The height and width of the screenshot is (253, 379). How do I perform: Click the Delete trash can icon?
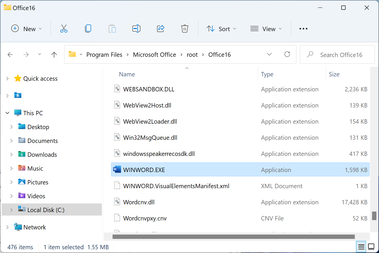tap(184, 29)
